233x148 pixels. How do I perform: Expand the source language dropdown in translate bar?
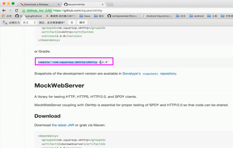coord(29,23)
